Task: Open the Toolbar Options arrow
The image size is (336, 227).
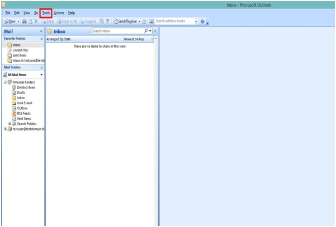Action: tap(207, 23)
